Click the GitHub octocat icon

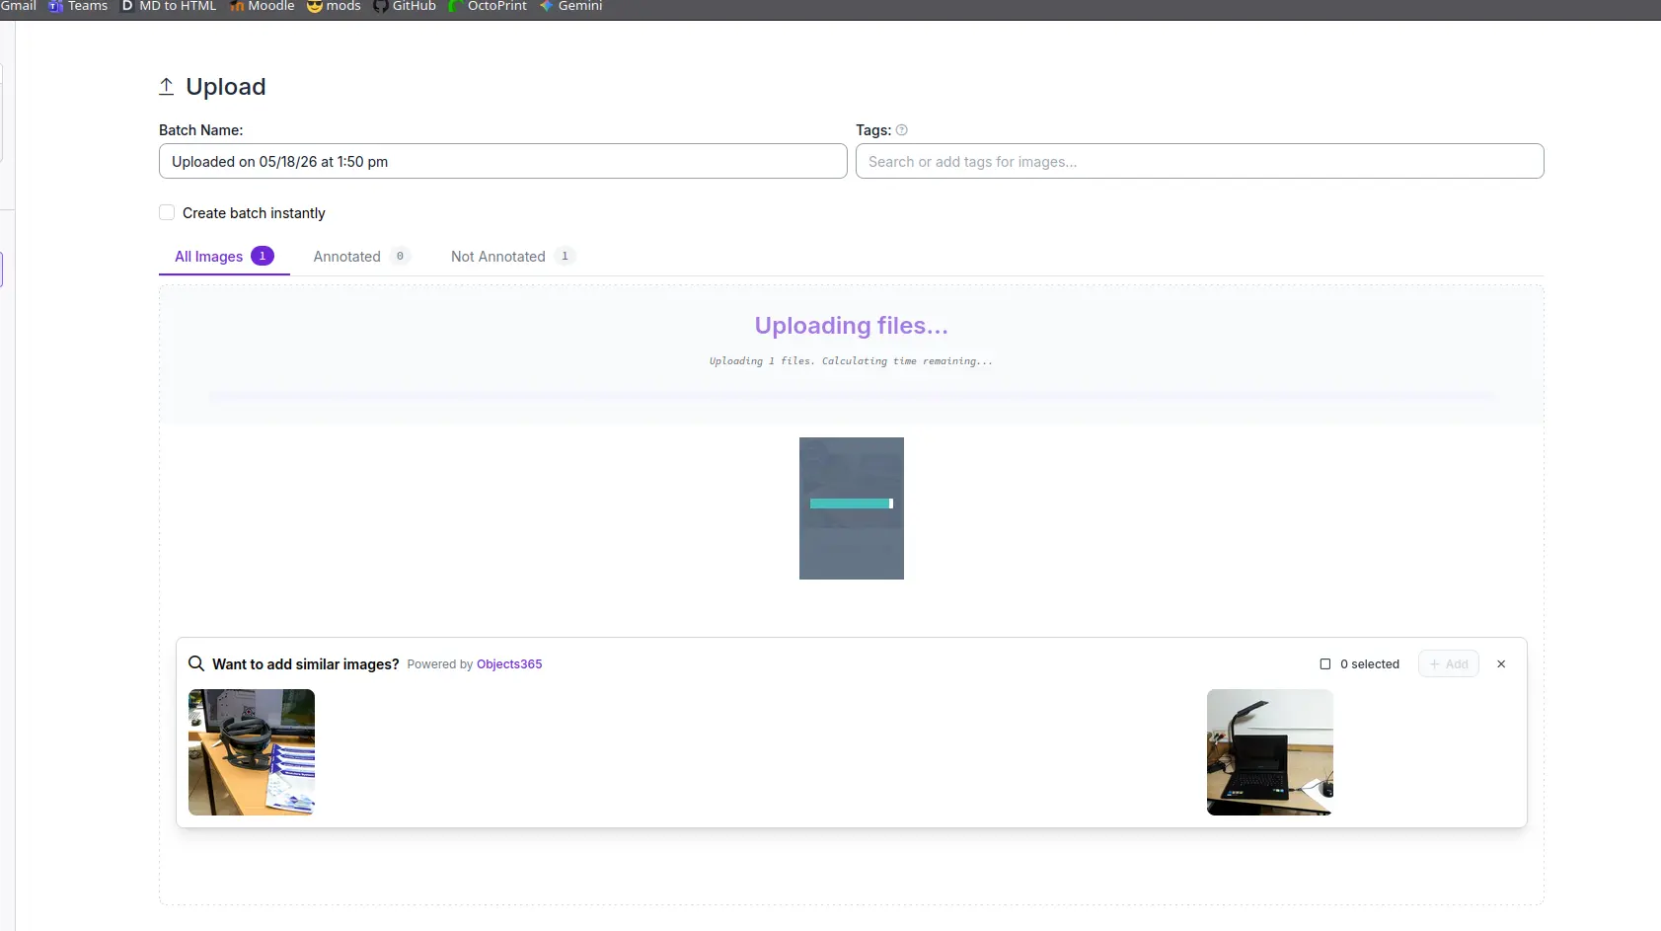(x=381, y=6)
